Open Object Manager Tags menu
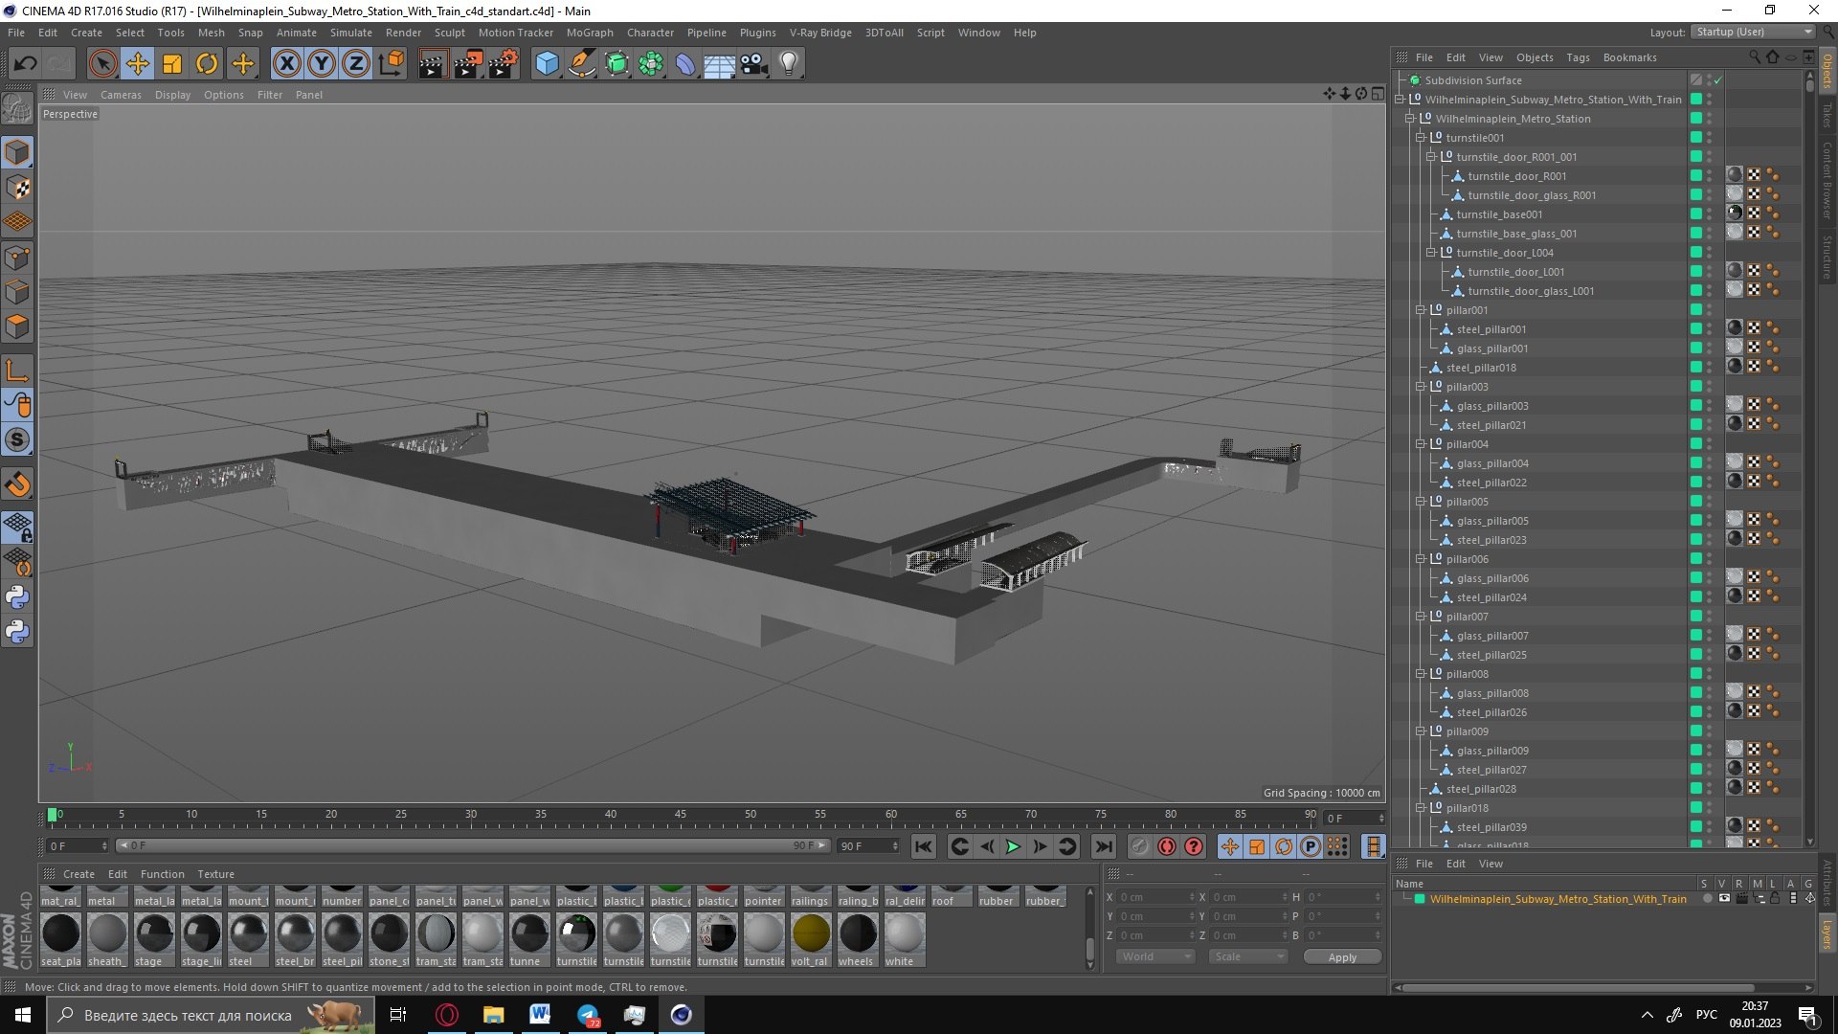 (1578, 57)
